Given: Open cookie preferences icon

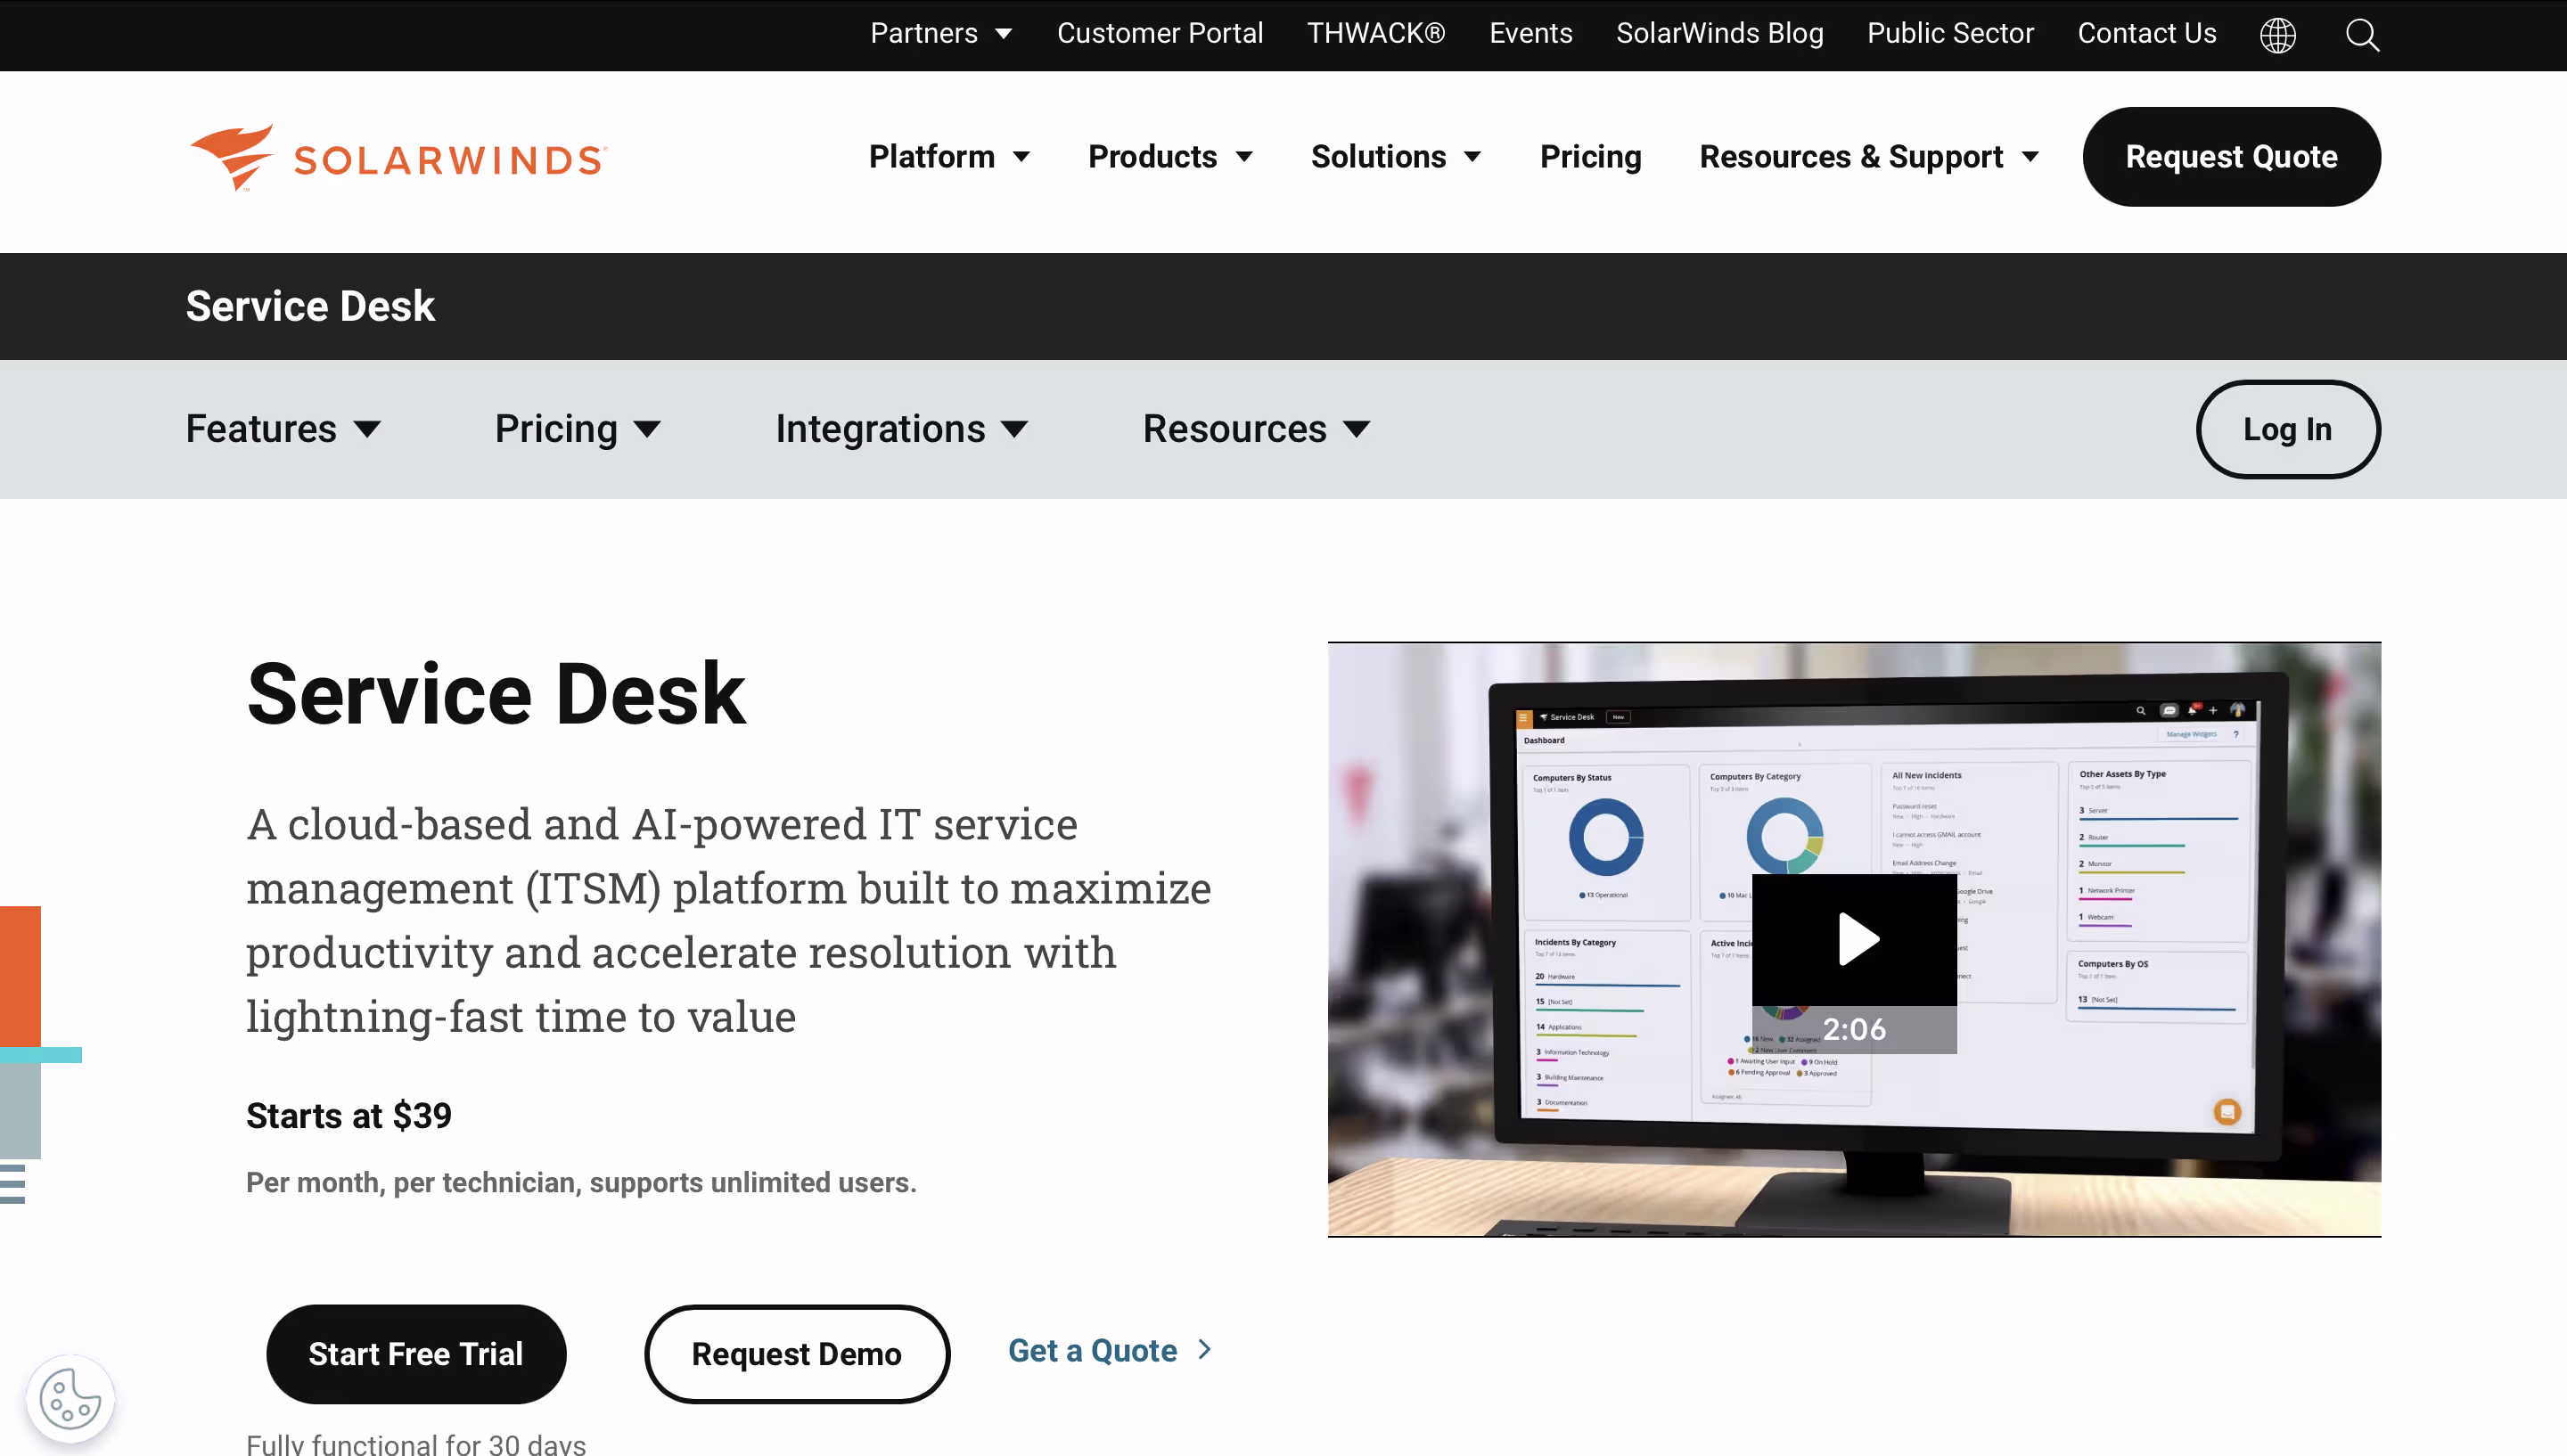Looking at the screenshot, I should tap(70, 1398).
